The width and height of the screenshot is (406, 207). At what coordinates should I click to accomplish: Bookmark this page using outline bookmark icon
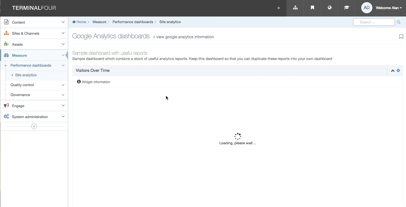coord(401,37)
